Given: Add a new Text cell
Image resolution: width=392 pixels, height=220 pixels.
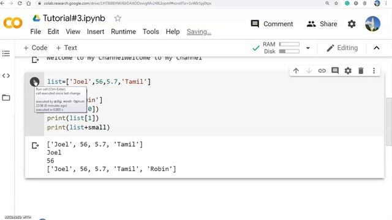Looking at the screenshot, I should 67,48.
